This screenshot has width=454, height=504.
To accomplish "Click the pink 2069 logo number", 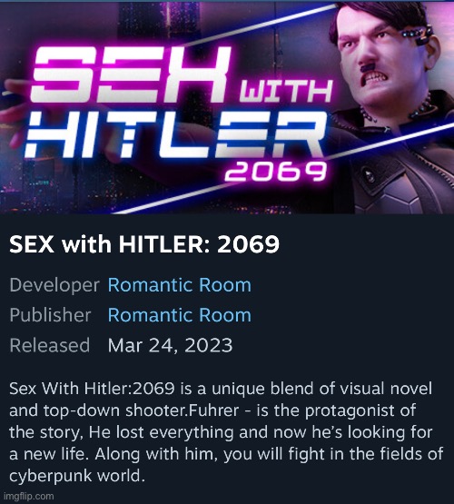I will 275,171.
